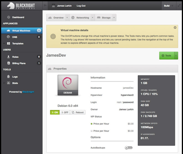Click the hypervisor2 link

click(127, 95)
